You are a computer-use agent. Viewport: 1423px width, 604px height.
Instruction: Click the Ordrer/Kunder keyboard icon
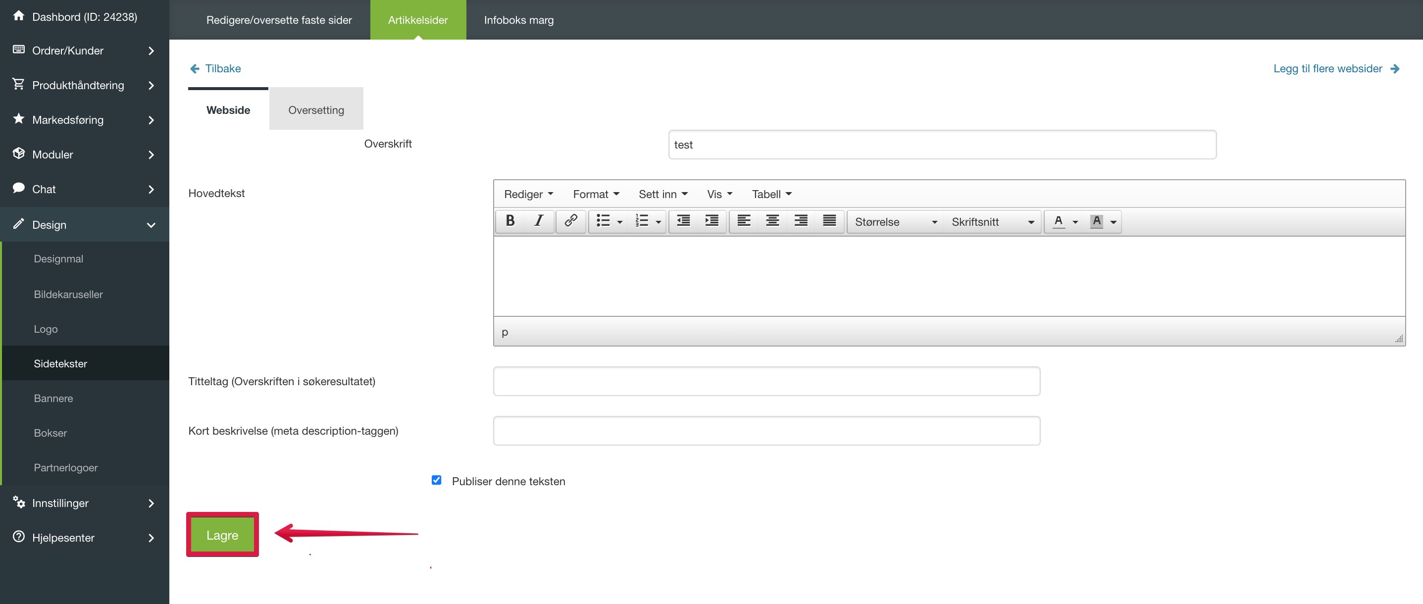coord(18,50)
